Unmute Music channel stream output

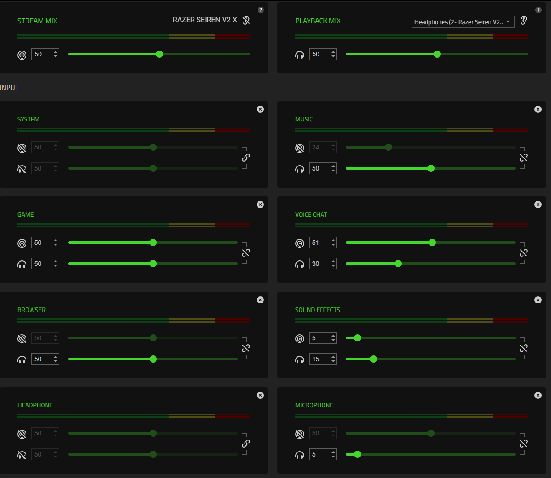(300, 148)
